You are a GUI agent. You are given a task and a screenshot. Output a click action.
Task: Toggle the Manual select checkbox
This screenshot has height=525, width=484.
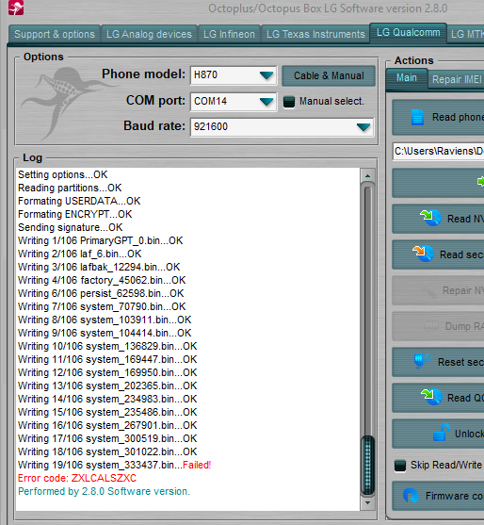(x=289, y=102)
